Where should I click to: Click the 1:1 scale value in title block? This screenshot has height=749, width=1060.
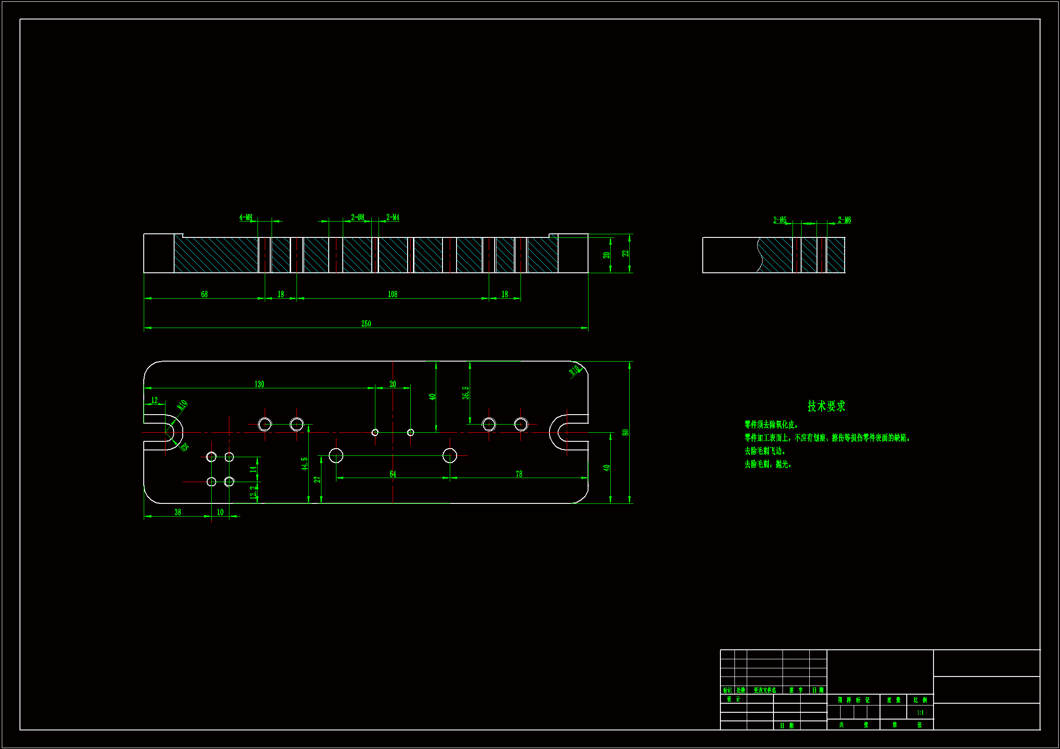point(920,713)
